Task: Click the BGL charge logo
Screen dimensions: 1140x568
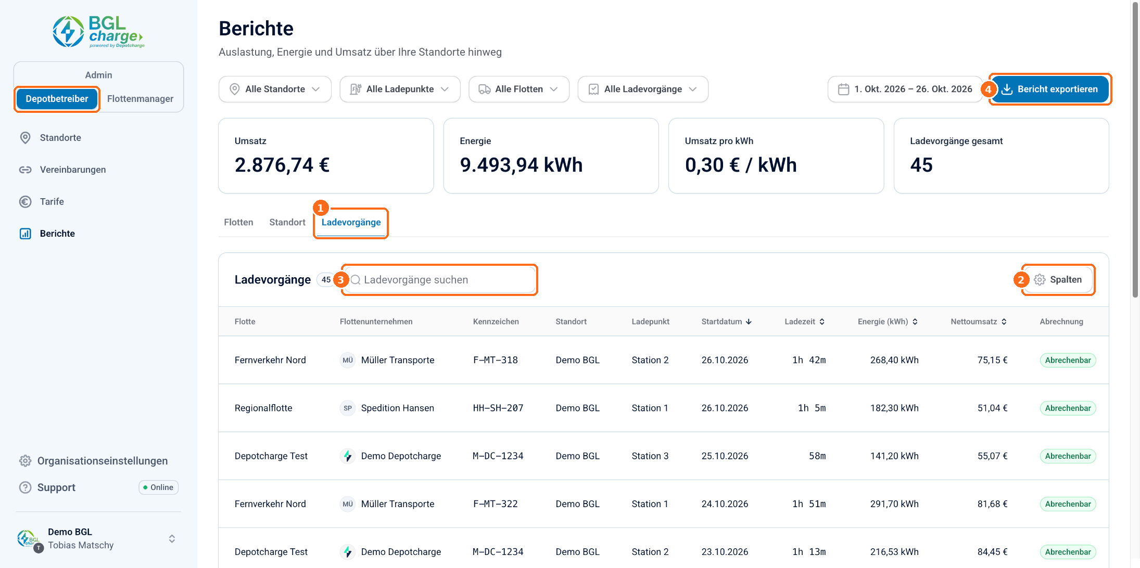Action: pyautogui.click(x=98, y=31)
